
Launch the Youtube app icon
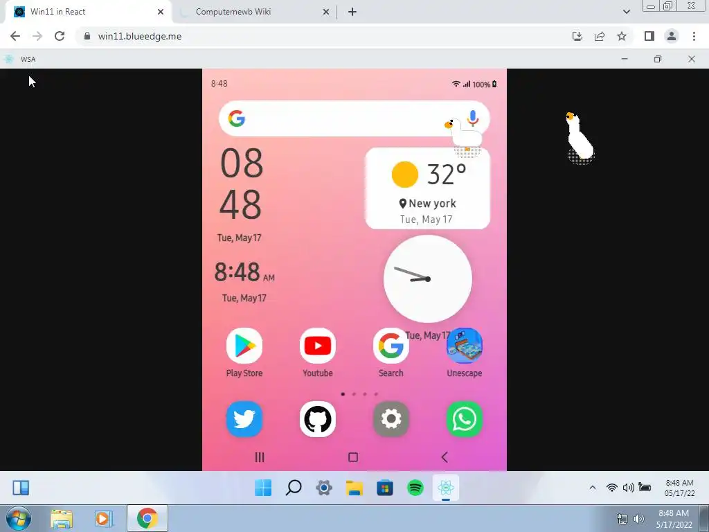tap(317, 346)
